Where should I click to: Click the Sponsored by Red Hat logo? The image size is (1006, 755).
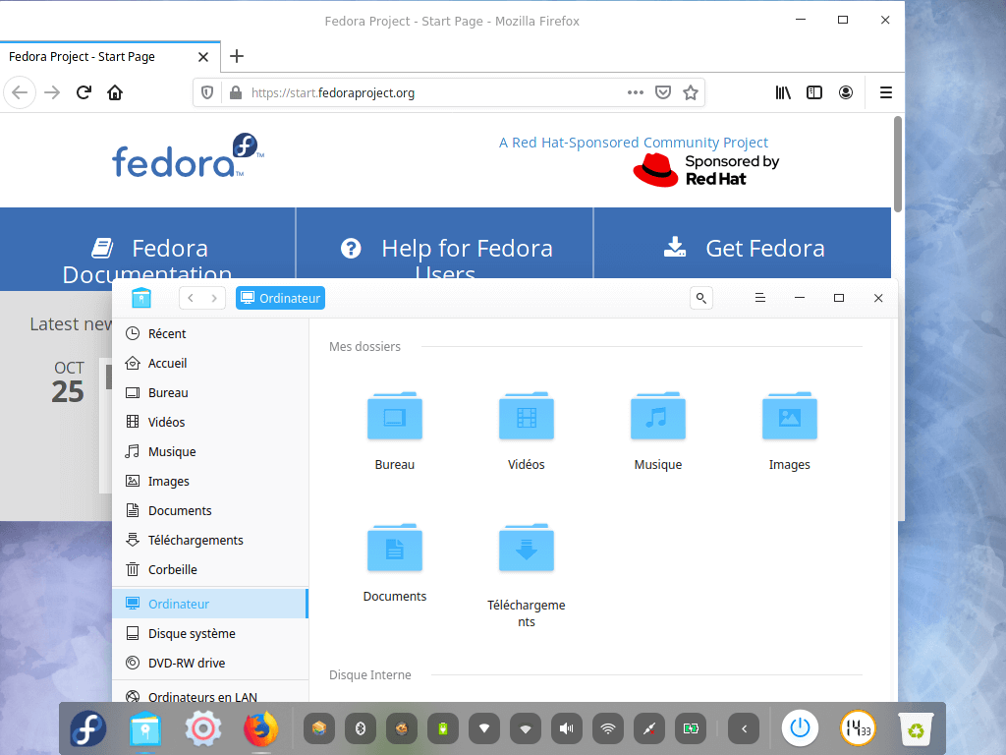[705, 170]
